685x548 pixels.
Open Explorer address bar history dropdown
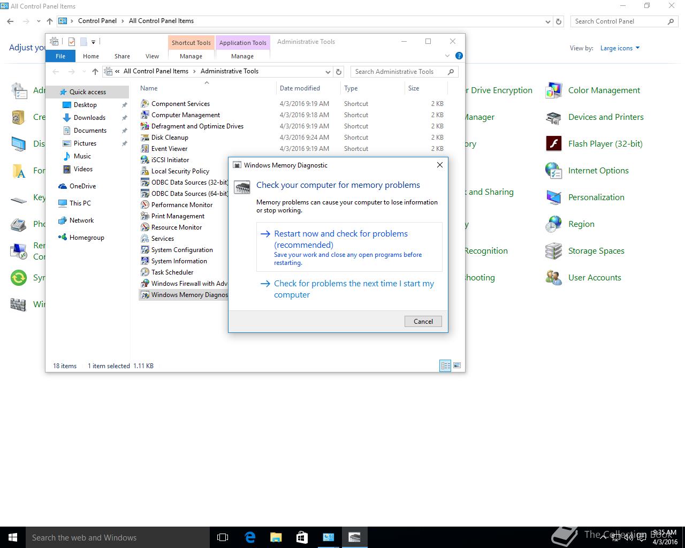328,72
